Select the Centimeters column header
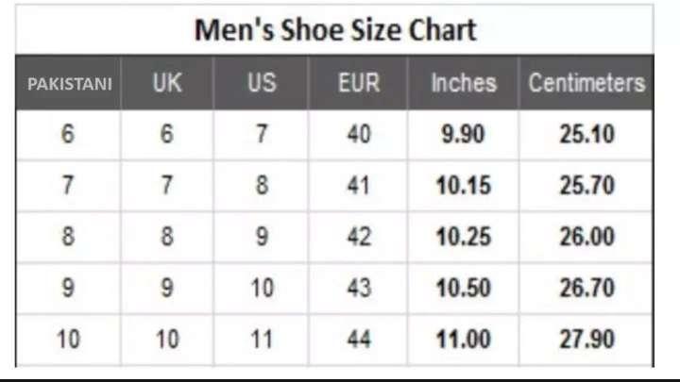 pyautogui.click(x=586, y=83)
